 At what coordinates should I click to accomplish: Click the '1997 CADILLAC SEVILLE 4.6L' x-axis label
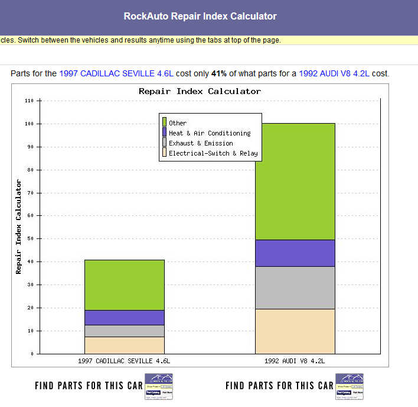pyautogui.click(x=124, y=361)
